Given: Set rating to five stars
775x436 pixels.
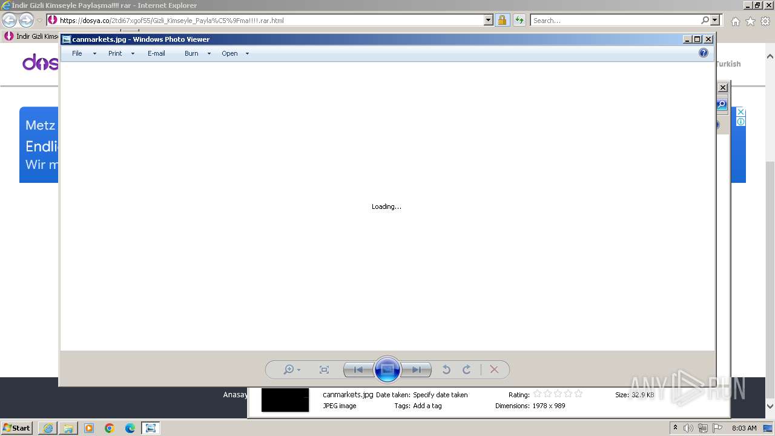Looking at the screenshot, I should 578,394.
